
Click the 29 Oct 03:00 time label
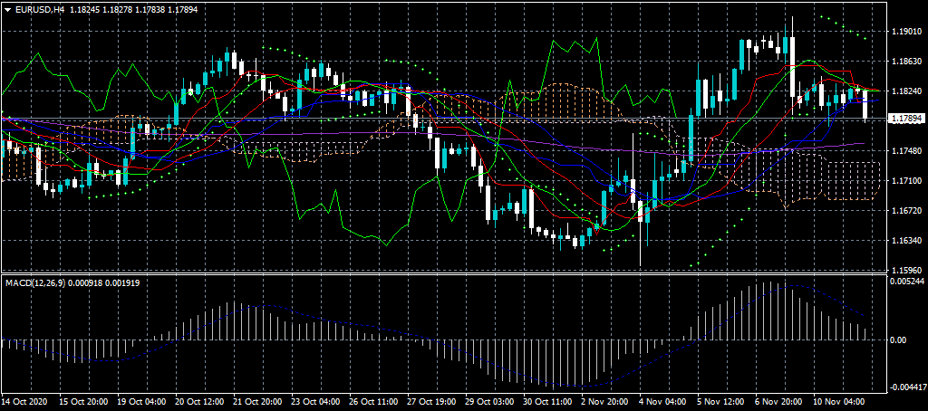[x=488, y=402]
